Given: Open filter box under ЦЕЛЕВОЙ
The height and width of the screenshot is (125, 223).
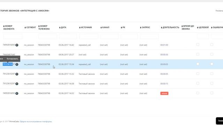Looking at the screenshot, I should [x=203, y=36].
